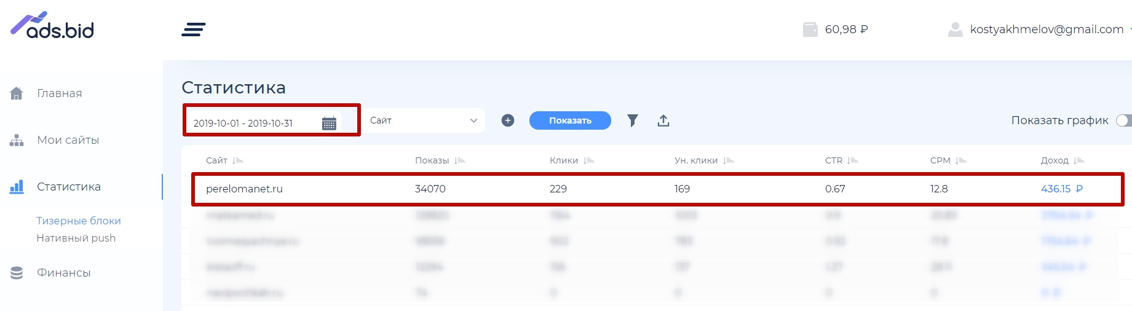The image size is (1132, 311).
Task: Open the Тизерные блоки link
Action: [79, 221]
